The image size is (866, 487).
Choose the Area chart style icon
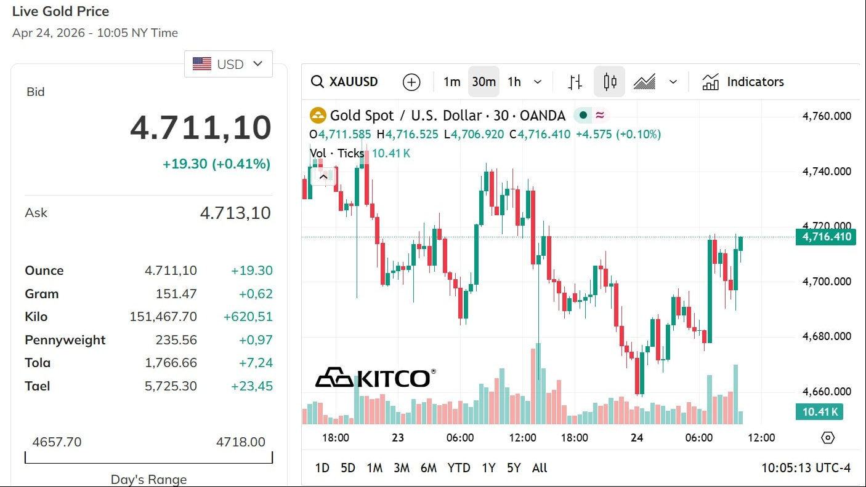pyautogui.click(x=644, y=82)
